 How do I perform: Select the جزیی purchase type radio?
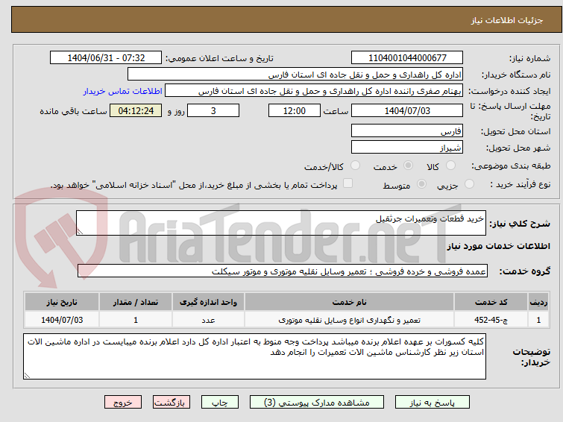(469, 184)
